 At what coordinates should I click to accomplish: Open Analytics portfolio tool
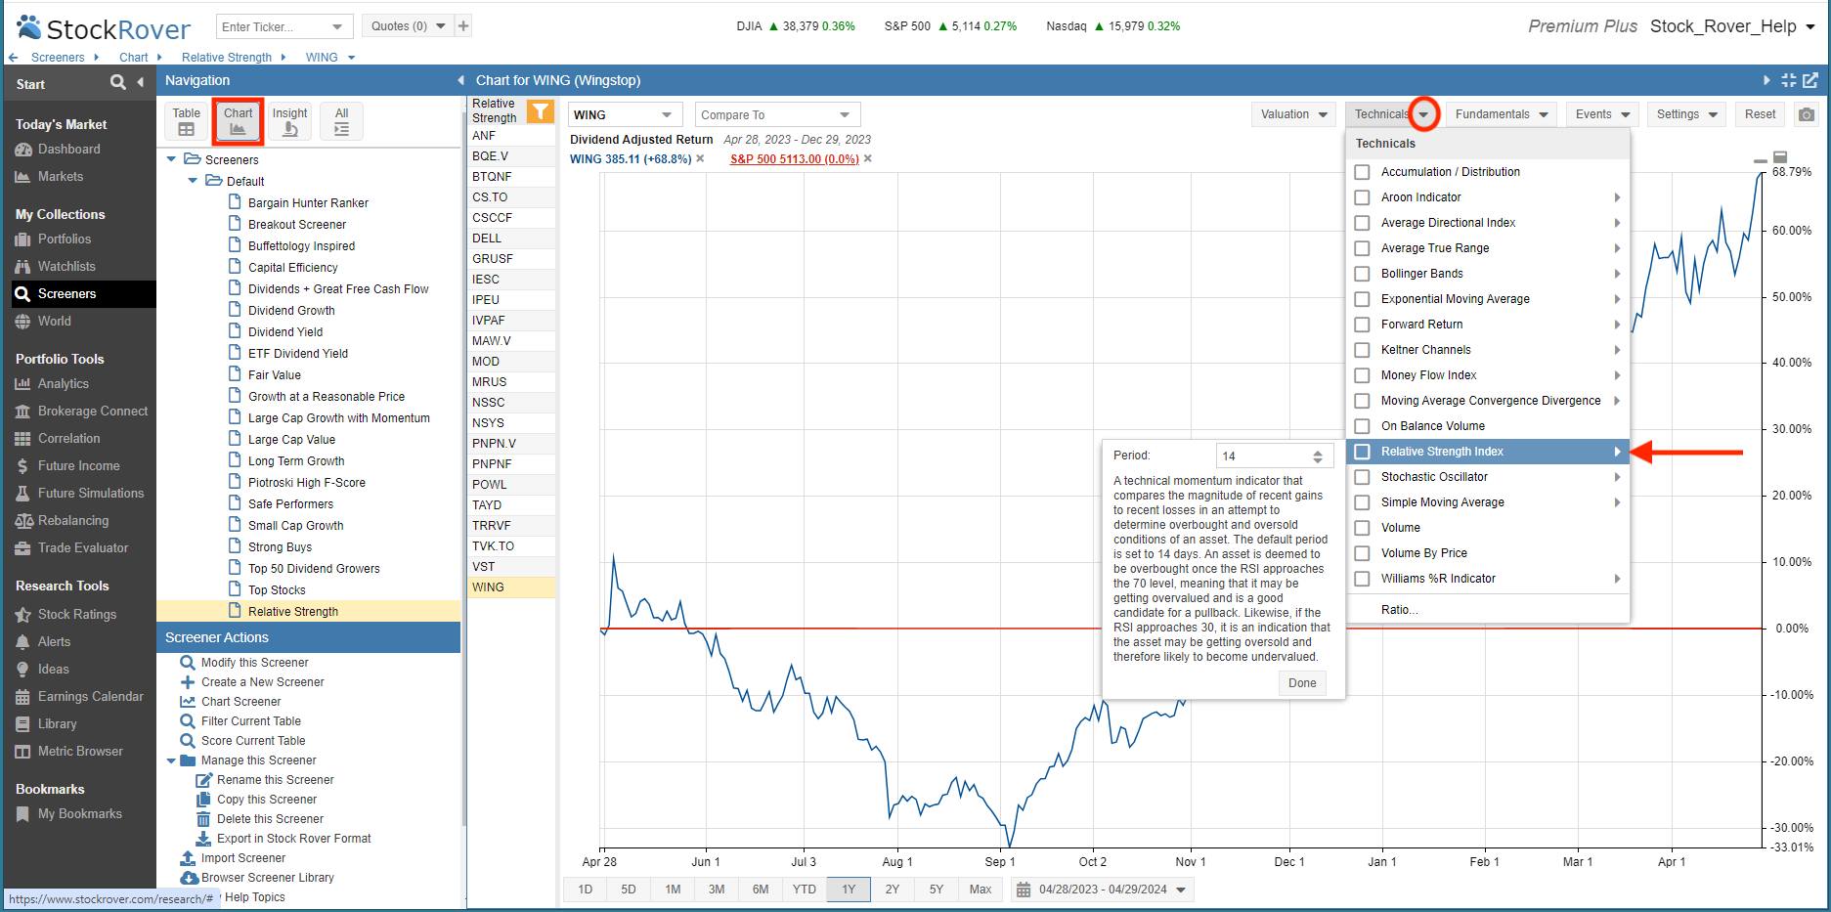pos(63,384)
